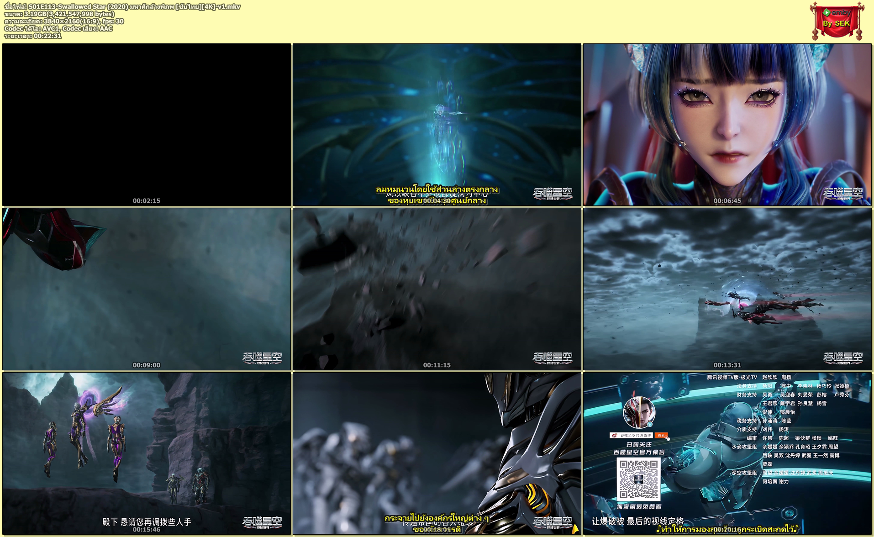Click the file name line starting S01E113-Swallowed Star
874x537 pixels.
pyautogui.click(x=122, y=6)
